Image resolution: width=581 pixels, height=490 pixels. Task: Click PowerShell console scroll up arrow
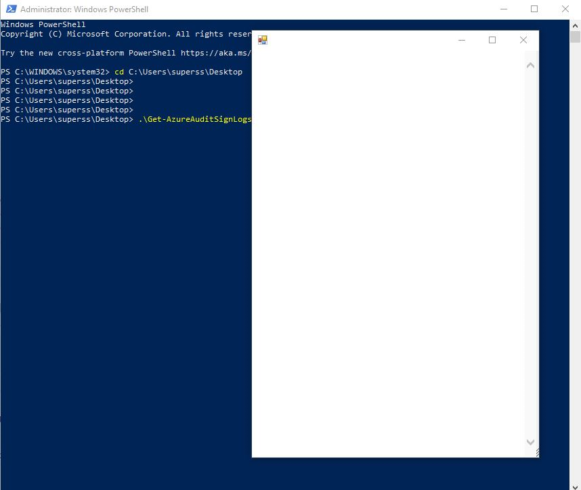575,26
